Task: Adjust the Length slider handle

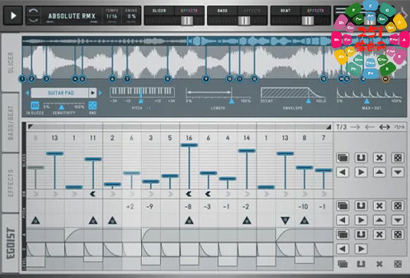Action: [x=231, y=101]
